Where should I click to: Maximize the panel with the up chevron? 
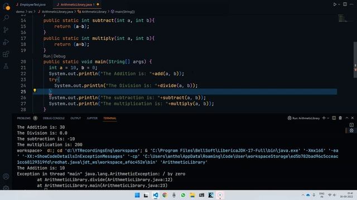[347, 118]
